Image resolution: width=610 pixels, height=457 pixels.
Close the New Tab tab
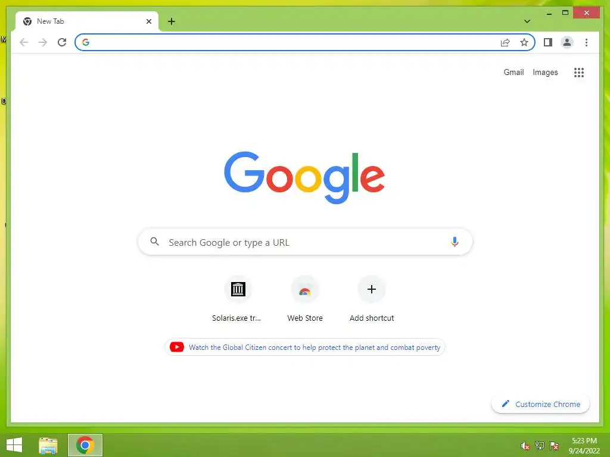(x=148, y=21)
